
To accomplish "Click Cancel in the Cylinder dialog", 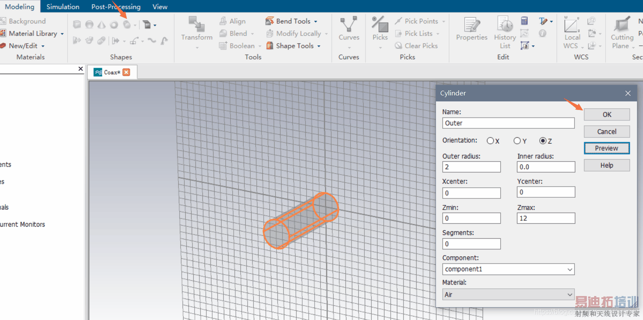I will 607,131.
